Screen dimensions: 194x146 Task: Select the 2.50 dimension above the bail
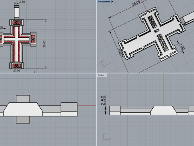22,2
